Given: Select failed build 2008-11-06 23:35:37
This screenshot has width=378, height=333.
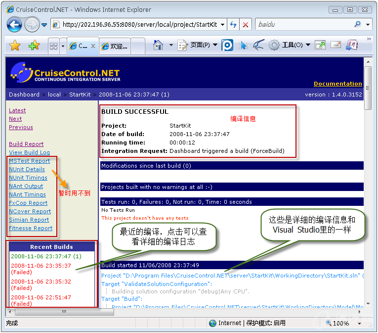Looking at the screenshot, I should click(41, 266).
